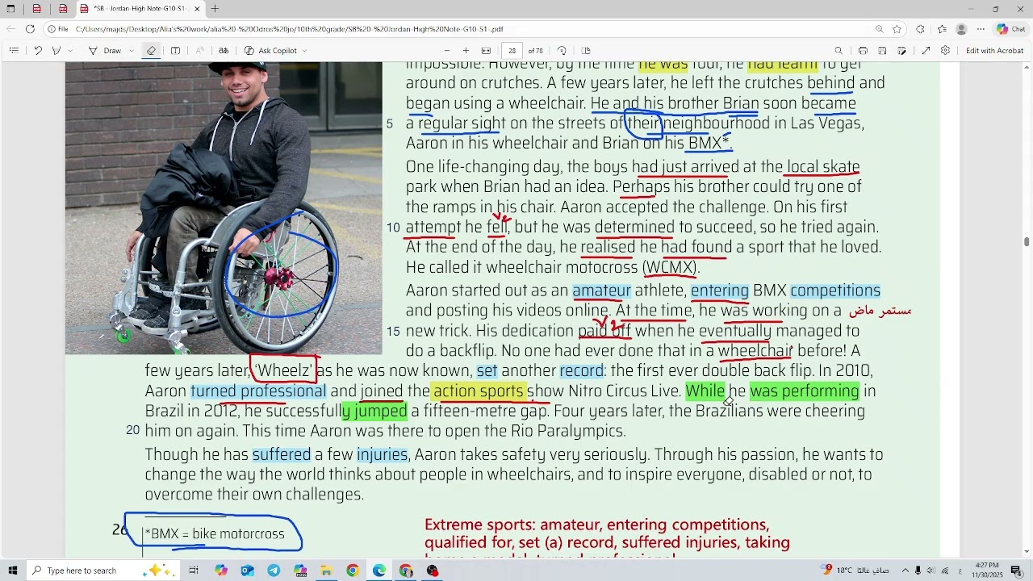Click the vertical scrollbar thumb
Image resolution: width=1033 pixels, height=581 pixels.
[x=1027, y=241]
